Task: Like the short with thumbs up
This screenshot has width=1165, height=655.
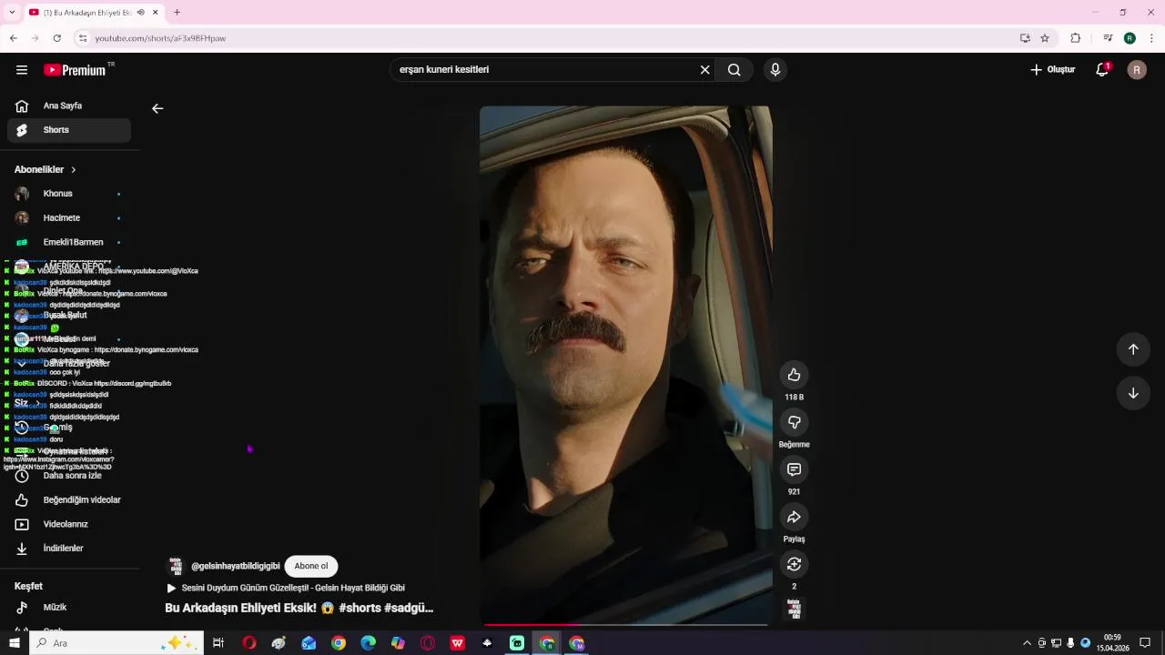Action: click(794, 375)
